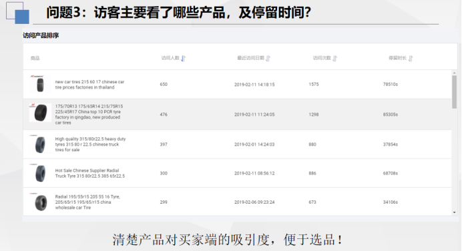Sort by 最近访问日期 column arrows
This screenshot has height=251, width=462.
pos(268,58)
